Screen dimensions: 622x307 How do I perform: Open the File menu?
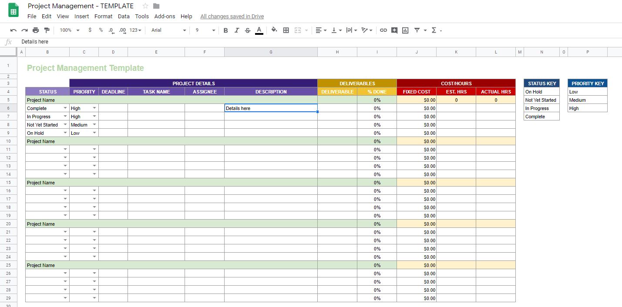(32, 17)
